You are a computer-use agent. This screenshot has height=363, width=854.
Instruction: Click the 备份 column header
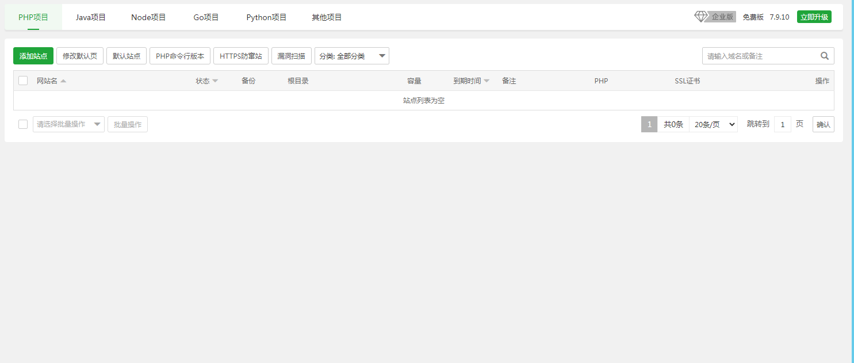point(248,81)
